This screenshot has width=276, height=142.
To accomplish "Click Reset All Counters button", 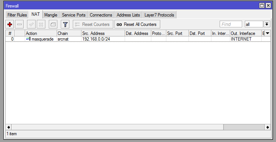I will pos(137,24).
